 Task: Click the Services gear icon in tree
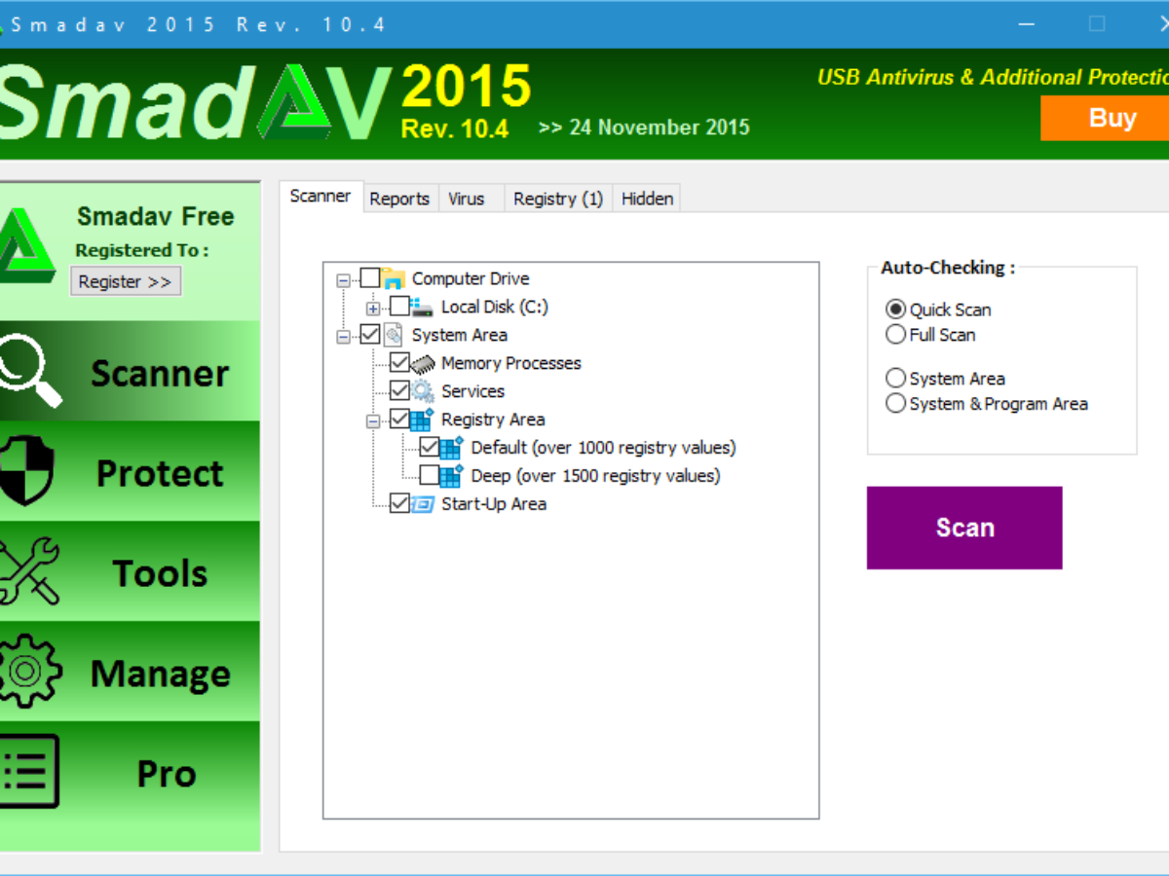pos(422,392)
